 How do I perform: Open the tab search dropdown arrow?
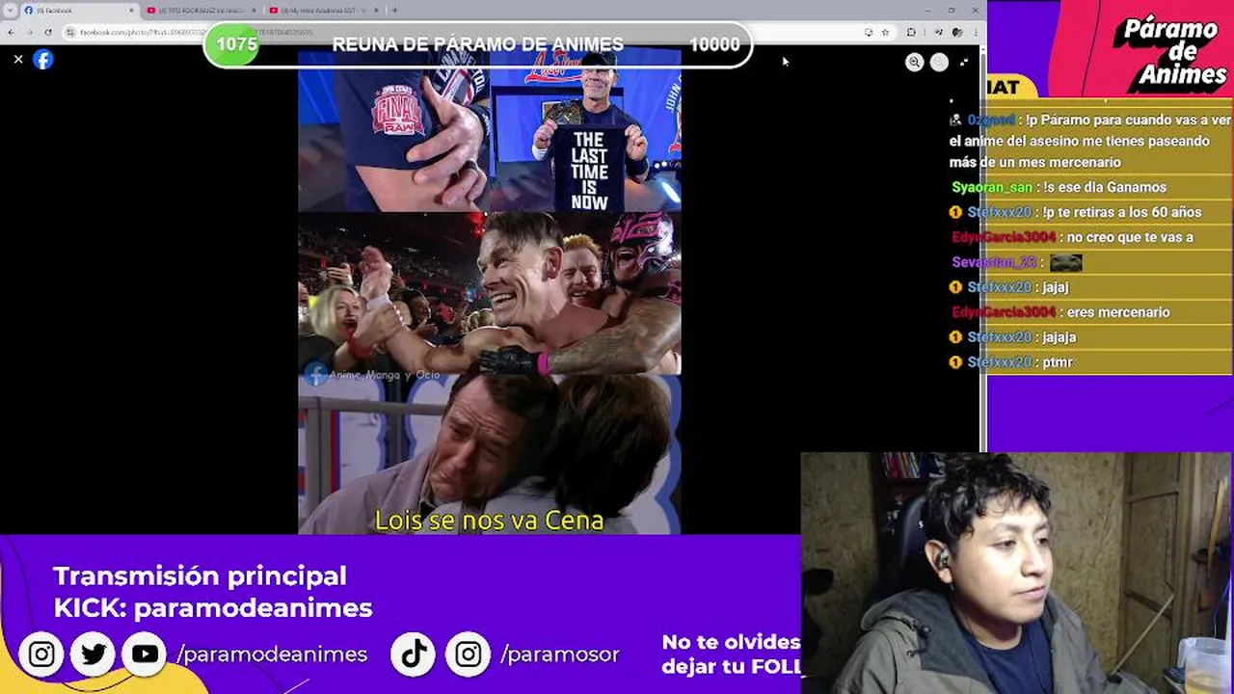pyautogui.click(x=10, y=10)
